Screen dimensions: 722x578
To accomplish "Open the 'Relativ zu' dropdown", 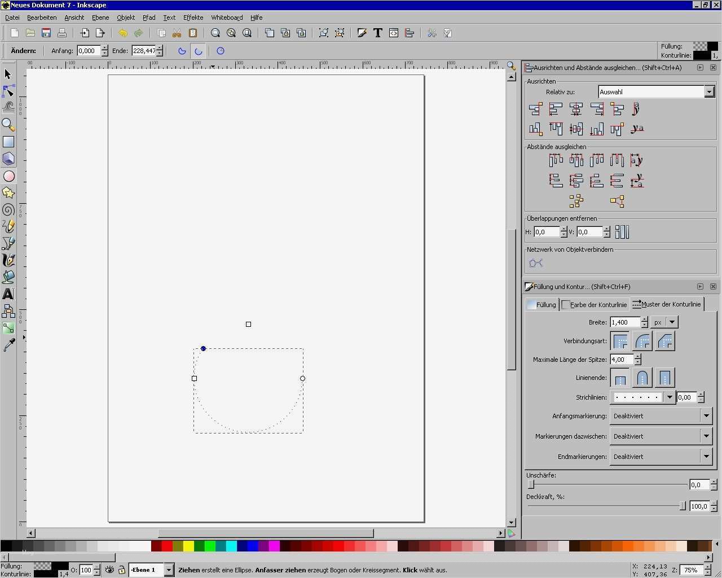I will tap(709, 91).
